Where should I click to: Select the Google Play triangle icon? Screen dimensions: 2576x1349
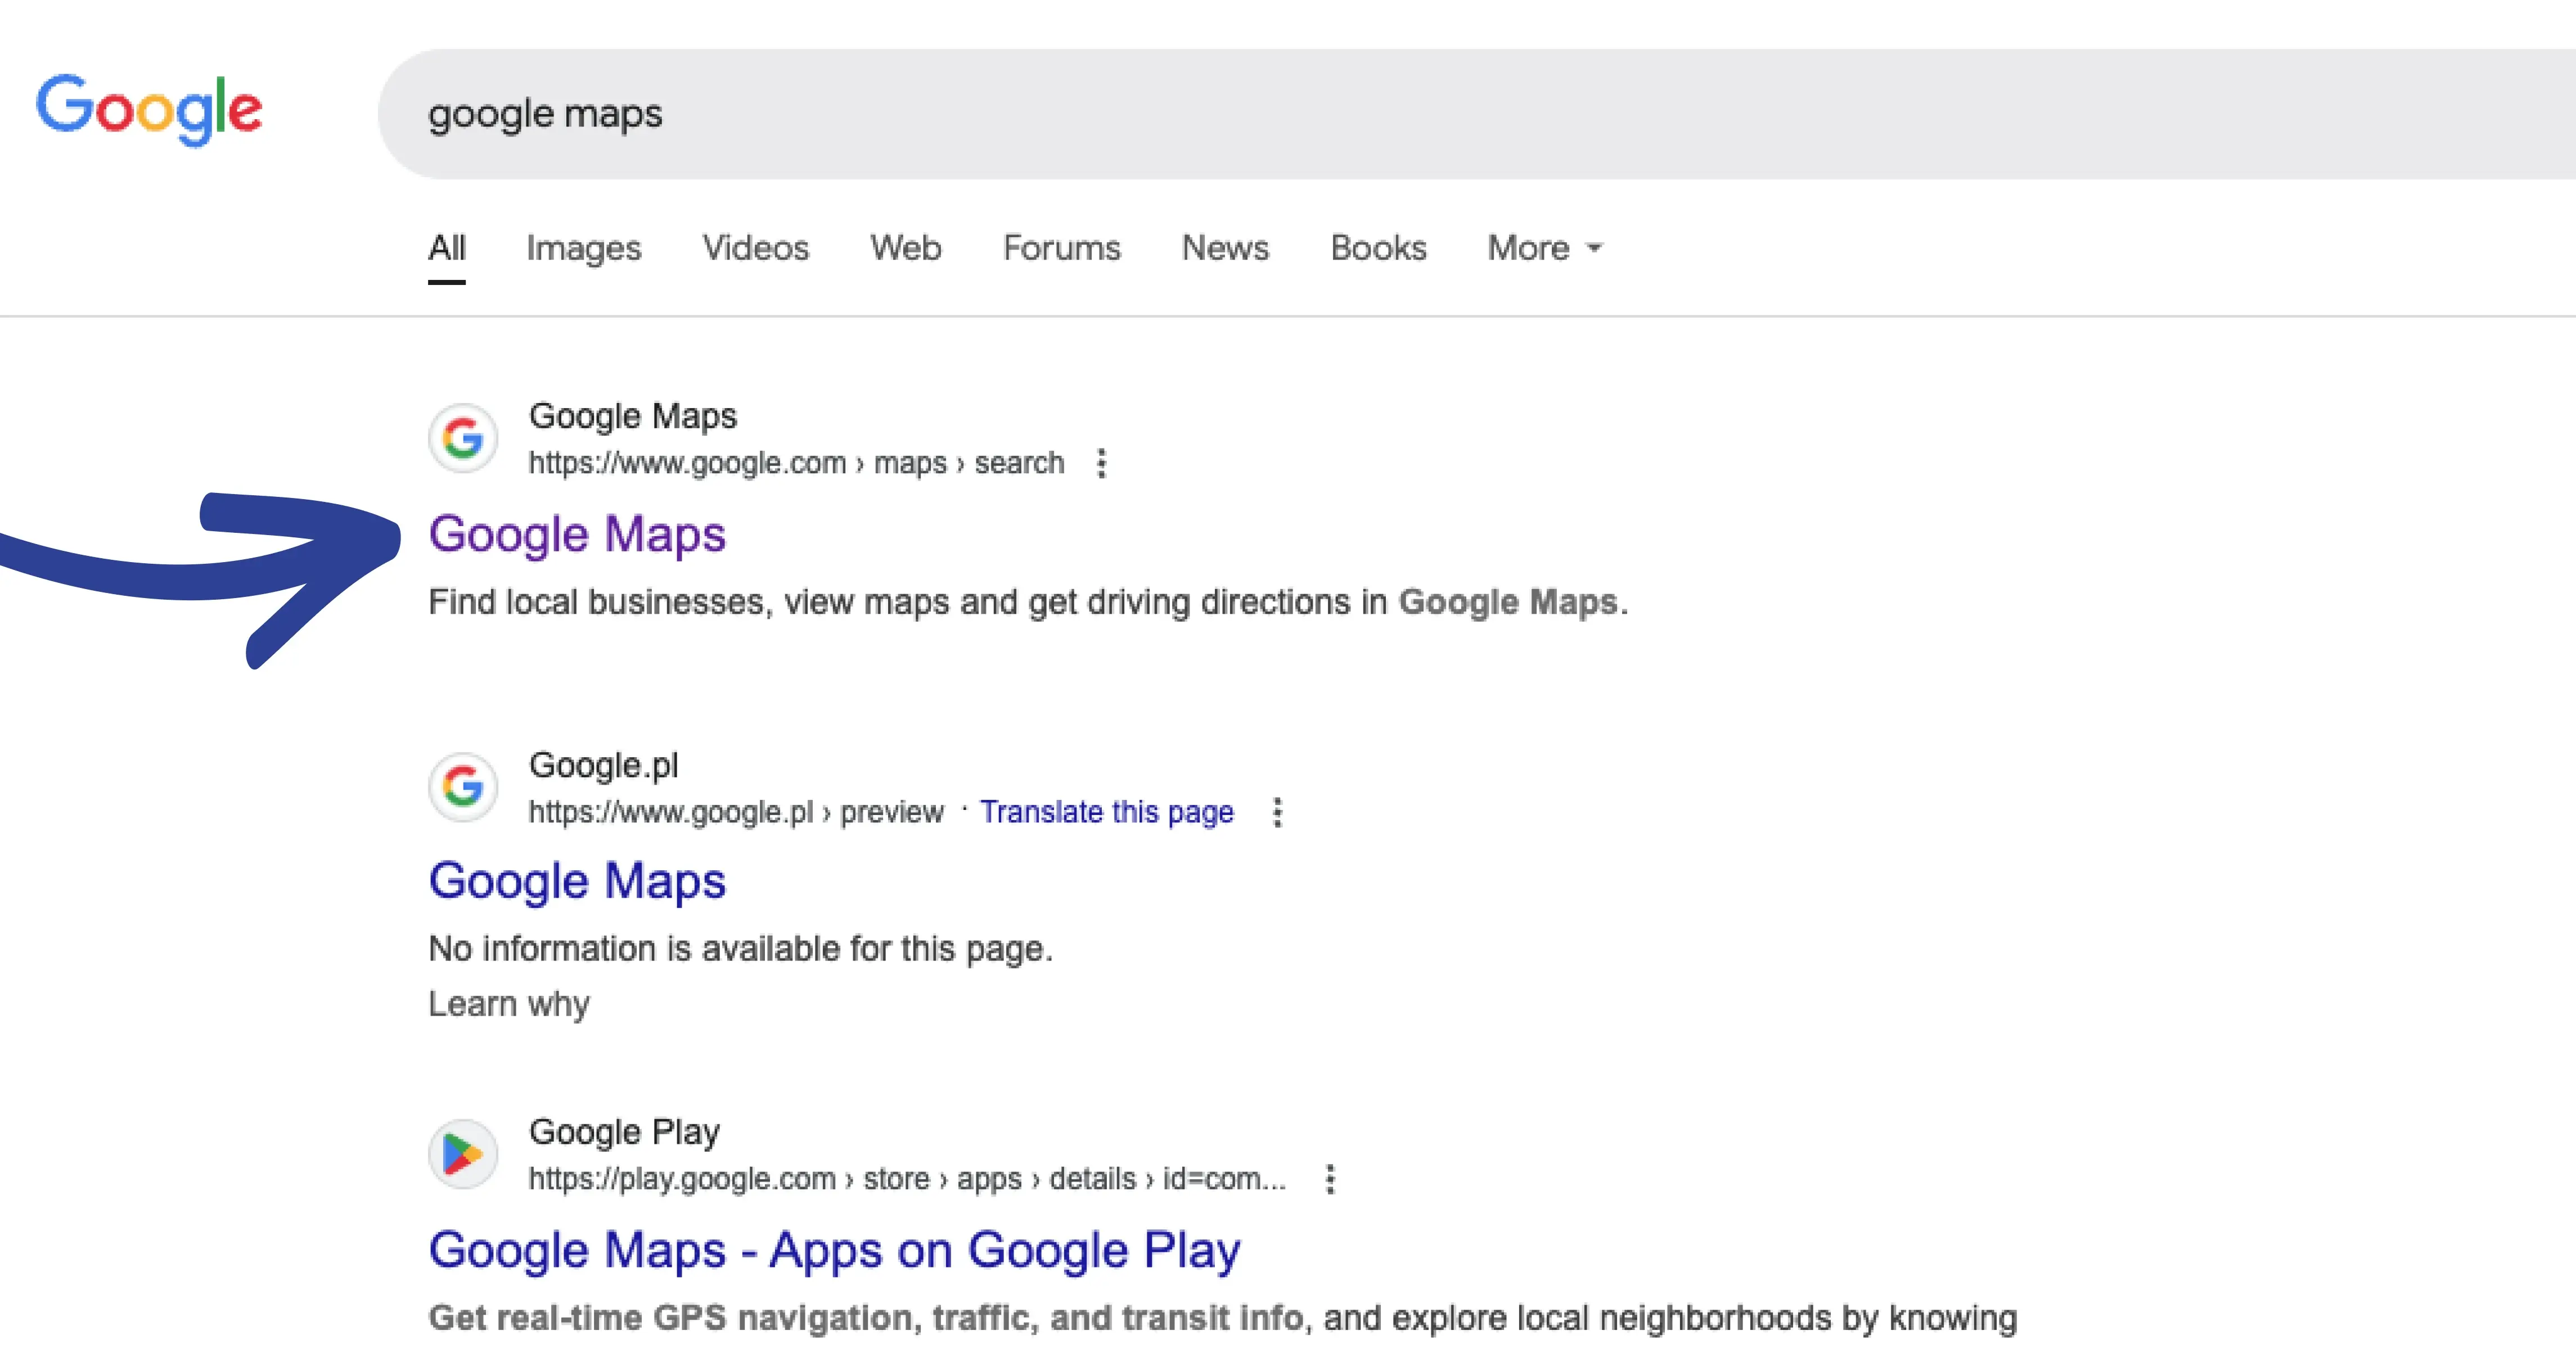pyautogui.click(x=462, y=1154)
